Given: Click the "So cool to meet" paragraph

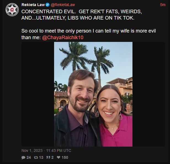Looking at the screenshot, I should (89, 34).
